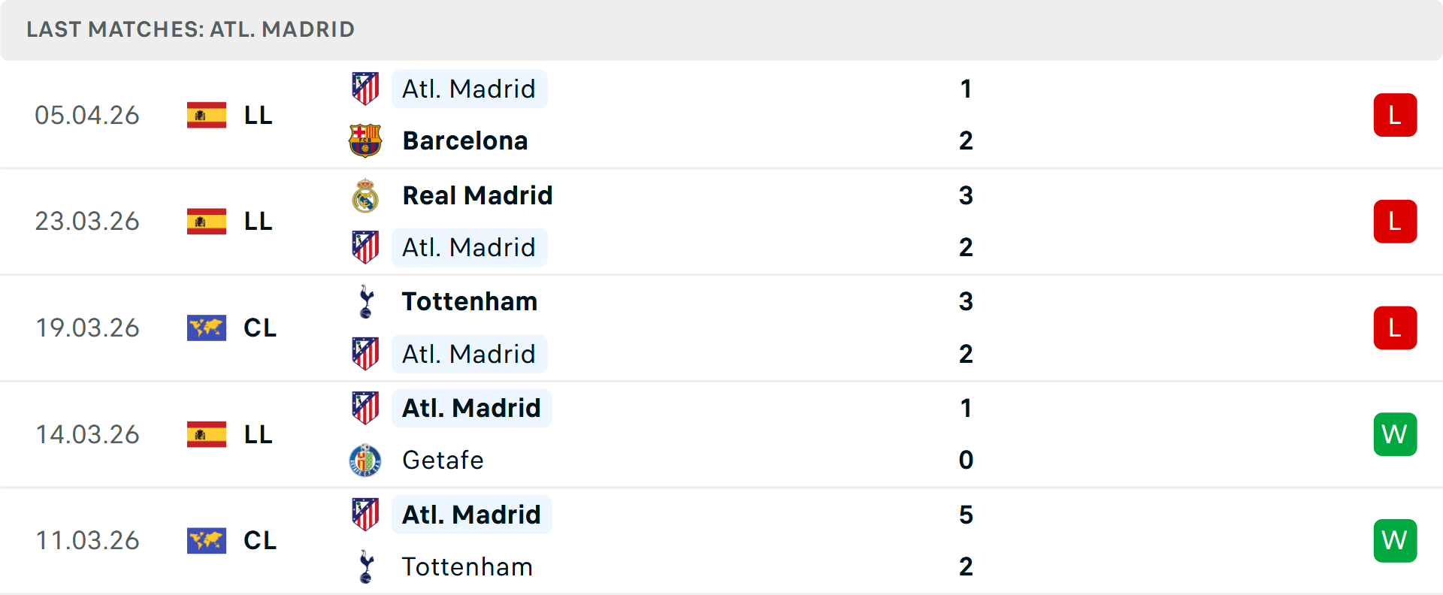Click the Atl. Madrid crest next to Barcelona match
This screenshot has height=595, width=1443.
(x=366, y=88)
